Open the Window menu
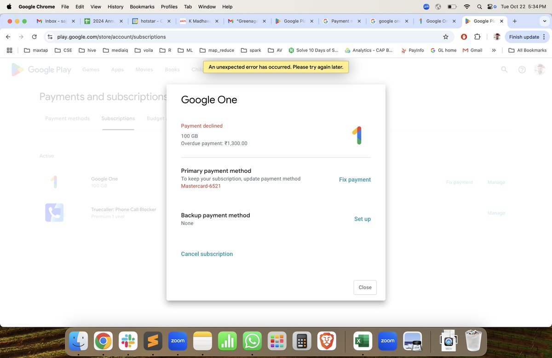The height and width of the screenshot is (358, 552). (x=207, y=7)
